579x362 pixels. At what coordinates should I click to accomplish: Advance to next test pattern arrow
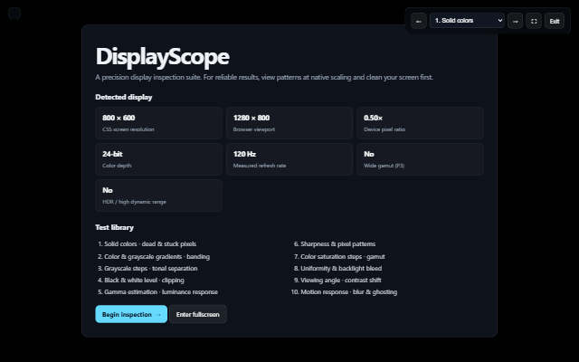click(x=515, y=21)
